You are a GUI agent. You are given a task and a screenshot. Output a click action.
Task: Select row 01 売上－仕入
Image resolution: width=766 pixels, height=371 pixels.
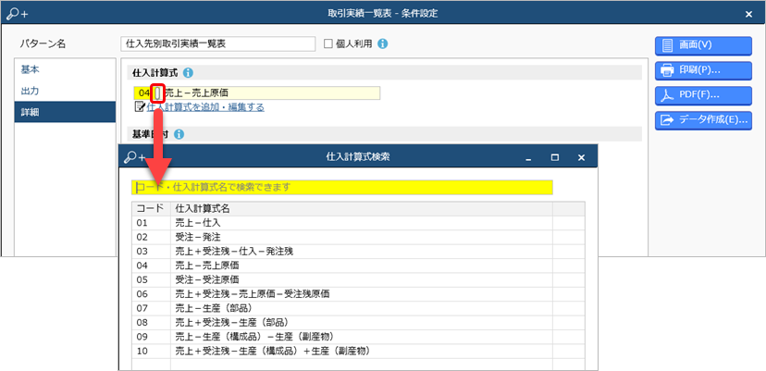358,223
